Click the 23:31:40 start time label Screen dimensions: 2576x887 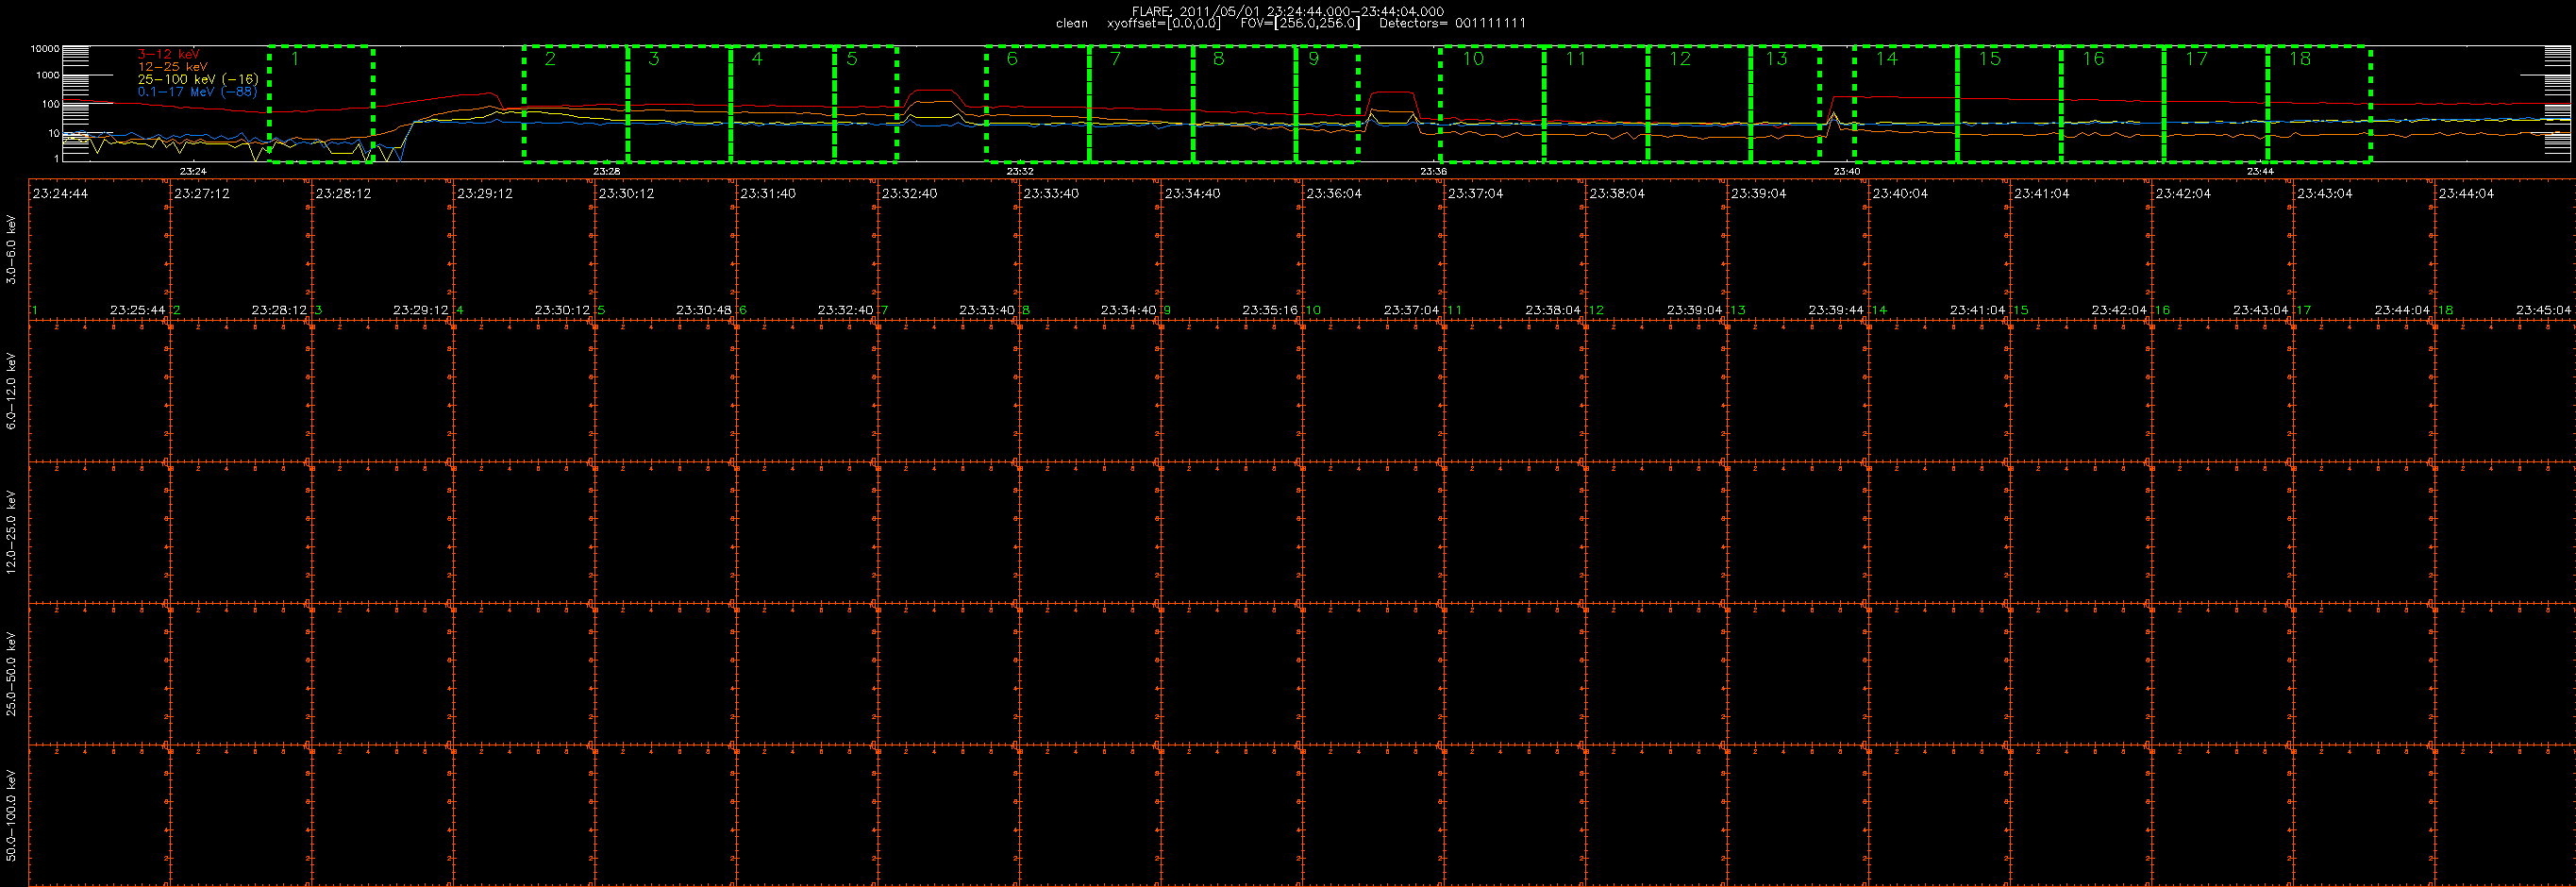pos(768,194)
